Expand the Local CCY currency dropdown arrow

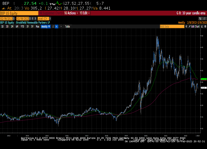pyautogui.click(x=50, y=19)
